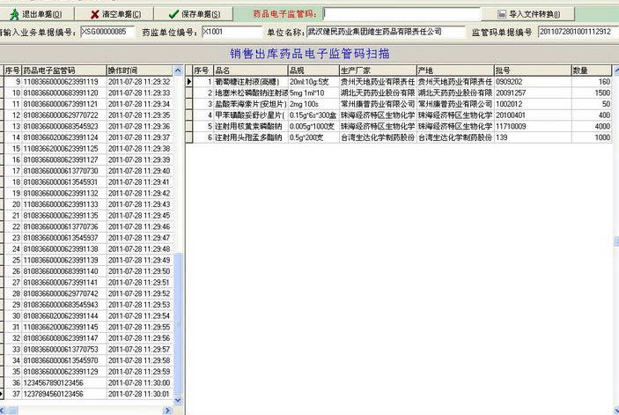Click the import file conversion icon
The height and width of the screenshot is (415, 619).
click(501, 14)
